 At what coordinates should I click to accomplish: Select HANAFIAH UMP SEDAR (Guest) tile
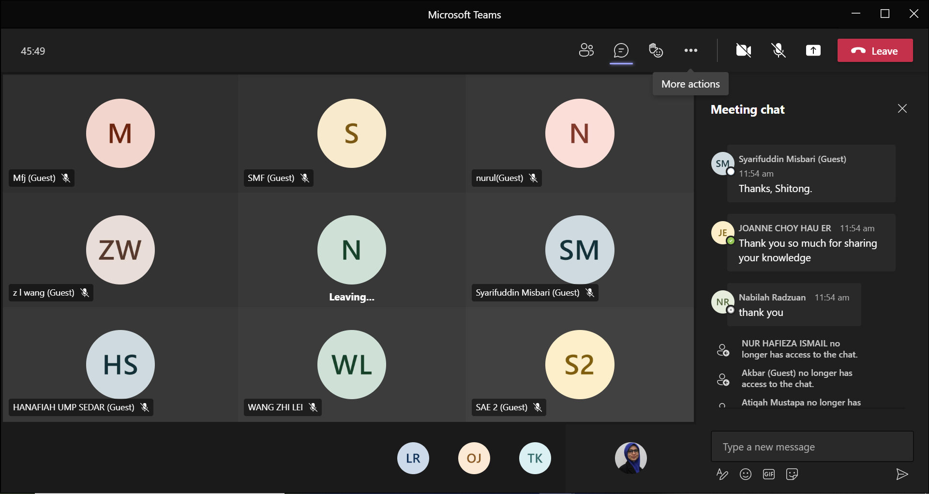120,364
